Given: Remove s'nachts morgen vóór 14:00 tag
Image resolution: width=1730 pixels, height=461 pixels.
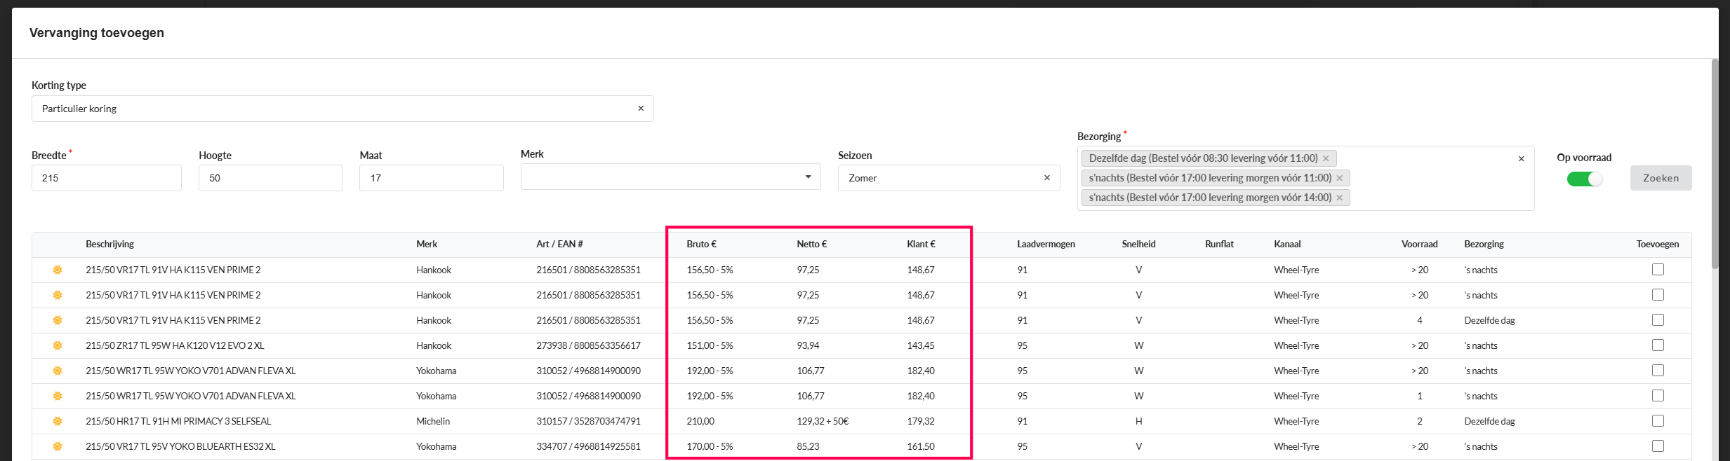Looking at the screenshot, I should click(1339, 198).
